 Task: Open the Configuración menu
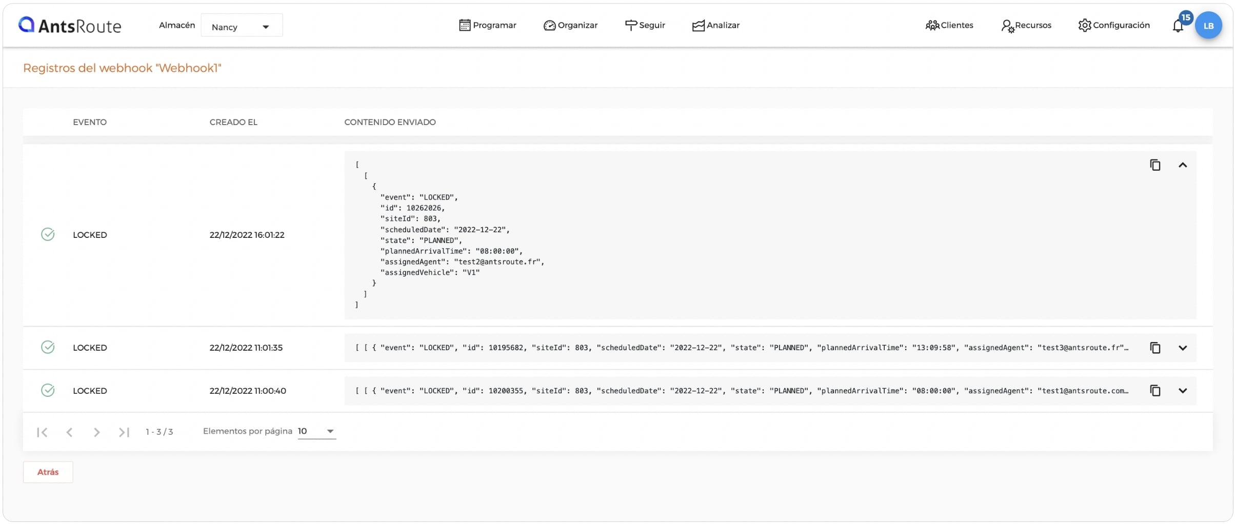pos(1114,25)
